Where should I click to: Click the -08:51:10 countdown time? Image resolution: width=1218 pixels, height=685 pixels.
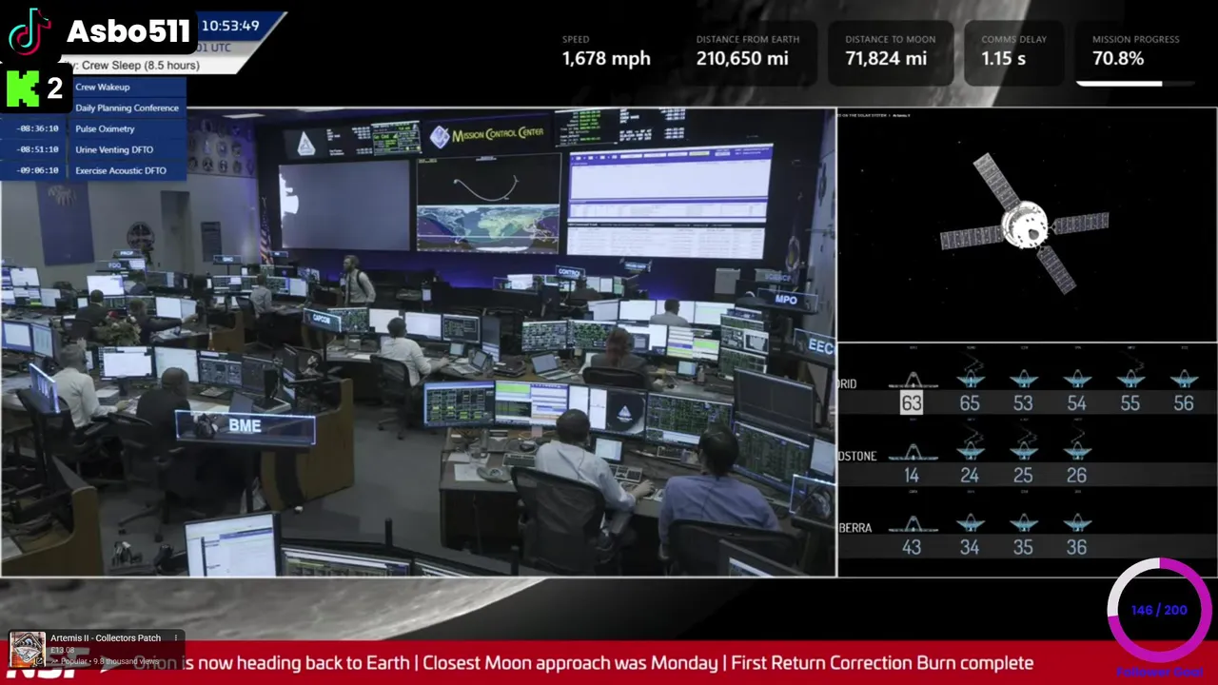pos(38,149)
